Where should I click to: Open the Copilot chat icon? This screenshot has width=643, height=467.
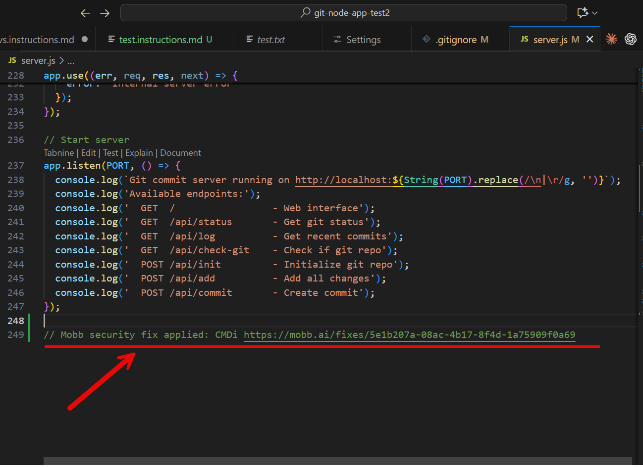click(x=583, y=13)
